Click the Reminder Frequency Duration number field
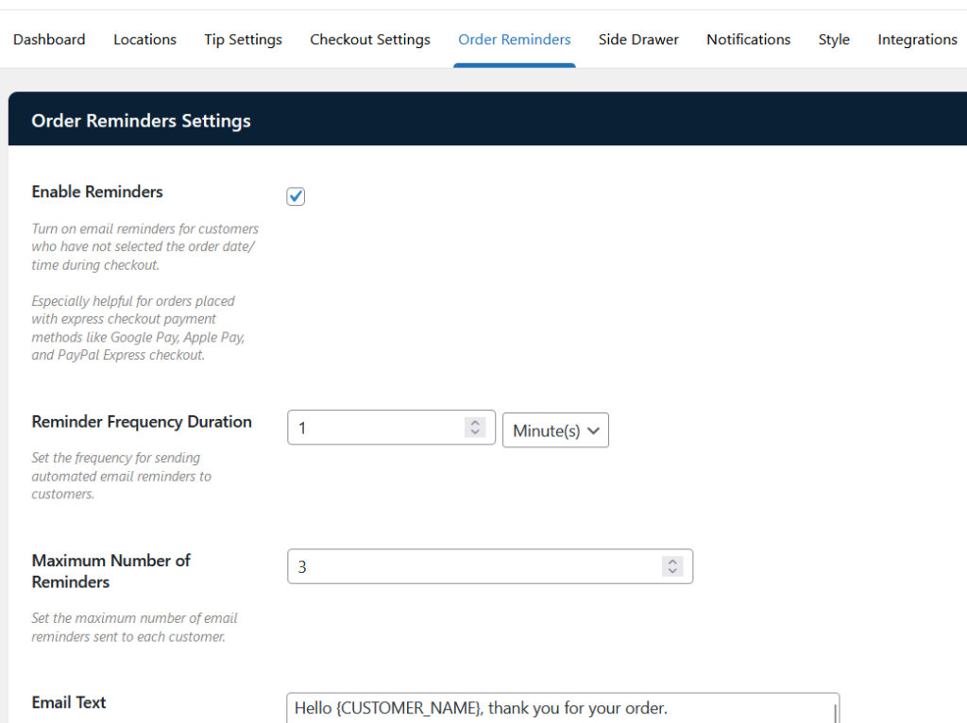The height and width of the screenshot is (723, 967). coord(378,428)
